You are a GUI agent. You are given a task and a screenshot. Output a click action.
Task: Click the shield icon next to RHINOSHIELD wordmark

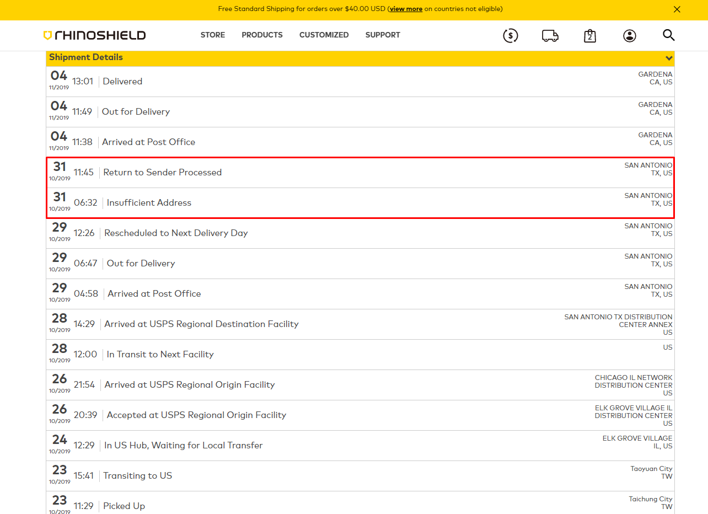click(49, 35)
